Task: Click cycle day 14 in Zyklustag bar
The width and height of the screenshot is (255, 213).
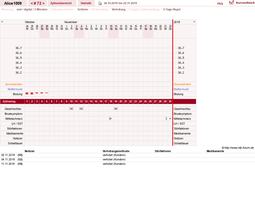Action: 91,102
